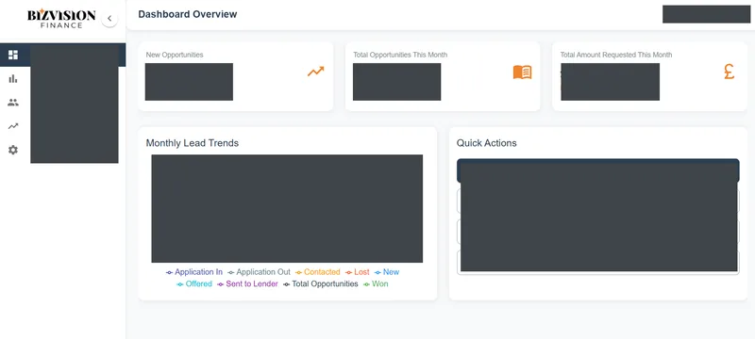This screenshot has width=755, height=339.
Task: Toggle the Application Out legend series
Action: click(x=259, y=272)
